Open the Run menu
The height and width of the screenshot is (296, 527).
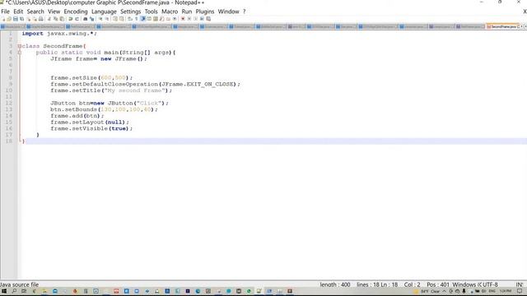187,12
